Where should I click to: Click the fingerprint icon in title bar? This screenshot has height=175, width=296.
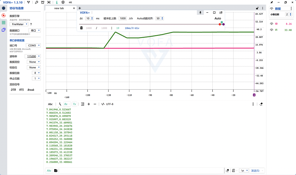63,2
